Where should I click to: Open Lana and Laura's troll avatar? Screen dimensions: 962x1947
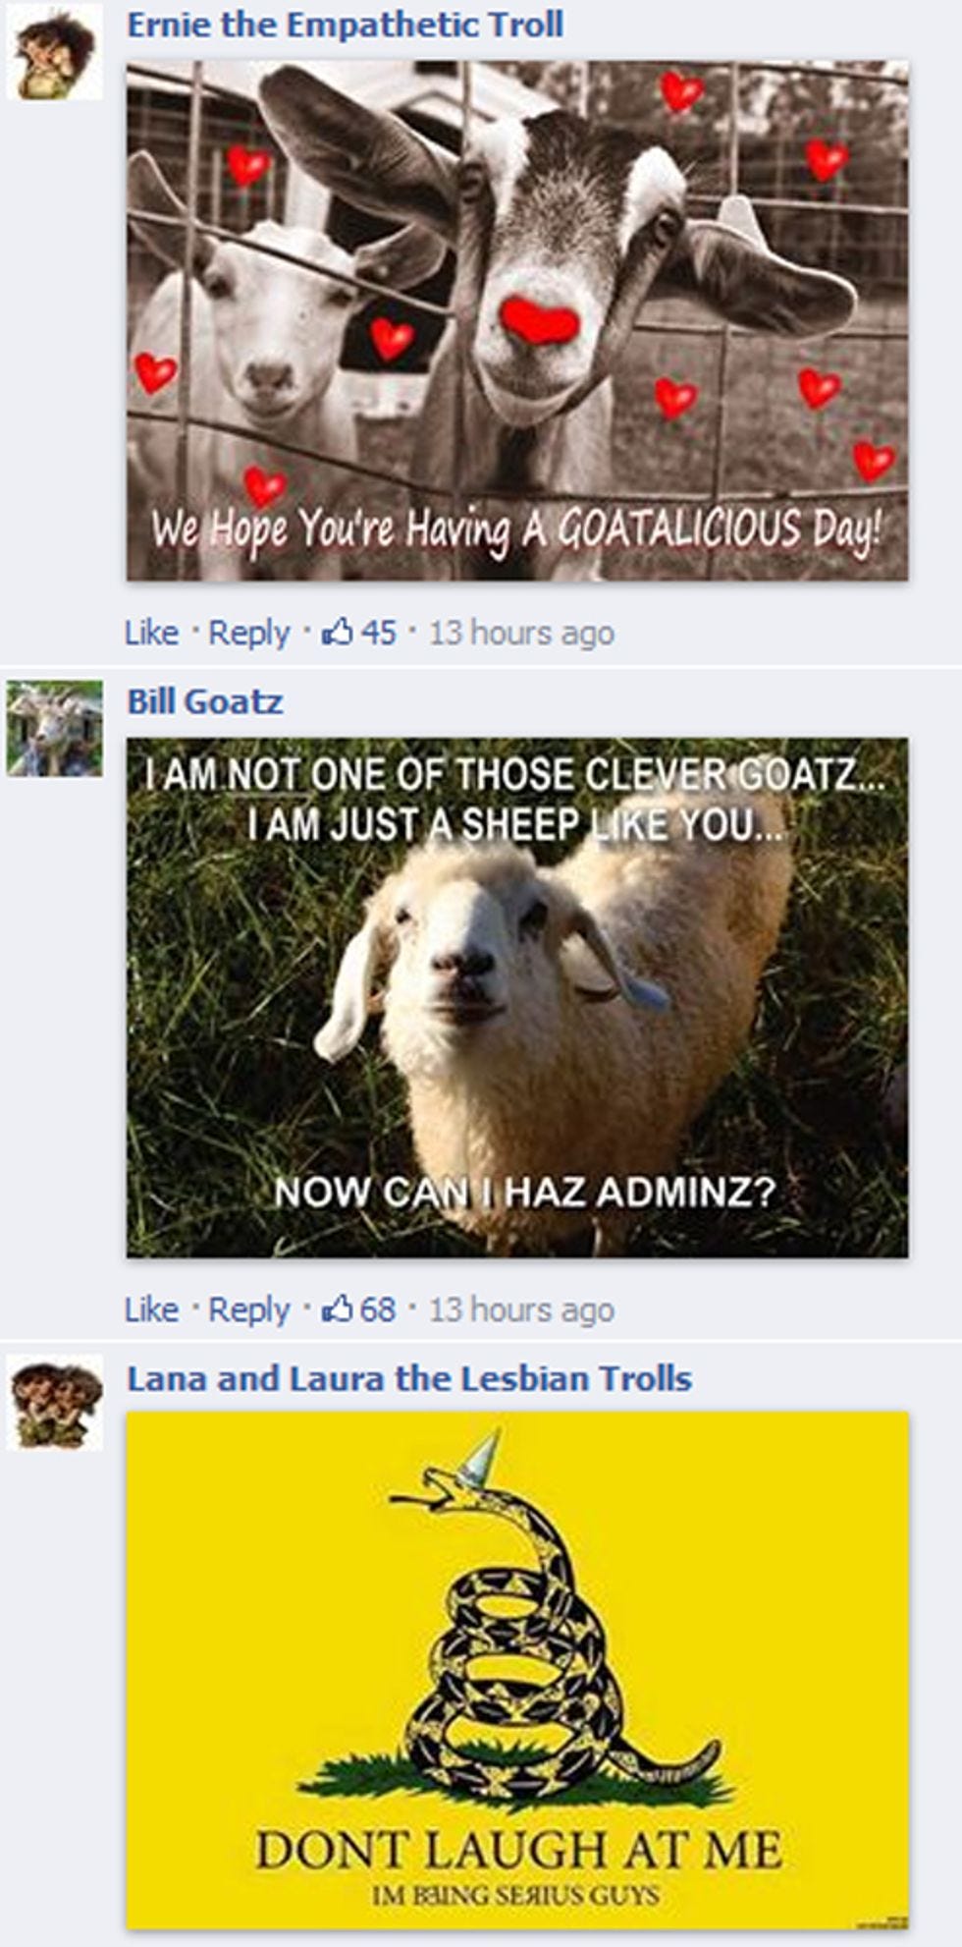pyautogui.click(x=55, y=1403)
